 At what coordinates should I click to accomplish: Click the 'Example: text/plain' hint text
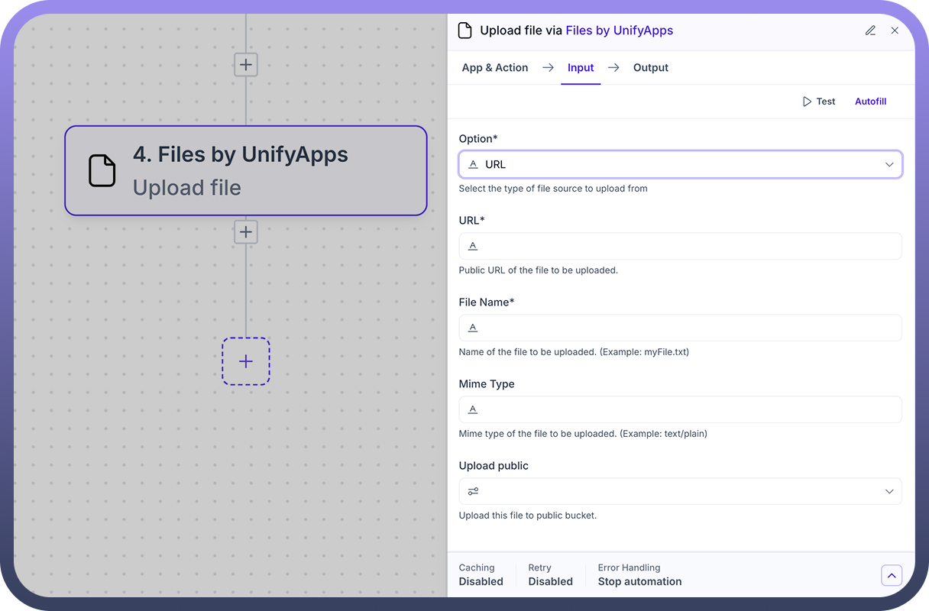664,434
